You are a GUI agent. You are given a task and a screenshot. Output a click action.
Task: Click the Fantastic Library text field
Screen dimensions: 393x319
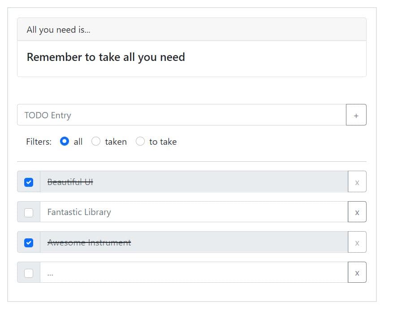[194, 212]
